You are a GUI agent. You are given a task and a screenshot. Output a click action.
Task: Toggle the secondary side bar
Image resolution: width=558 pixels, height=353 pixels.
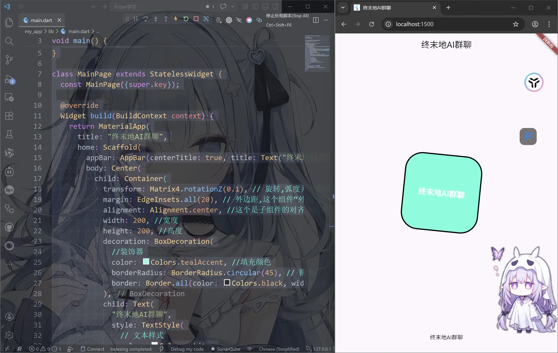click(276, 6)
